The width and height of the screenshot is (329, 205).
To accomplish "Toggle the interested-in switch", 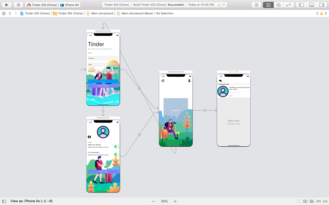I will (116, 154).
